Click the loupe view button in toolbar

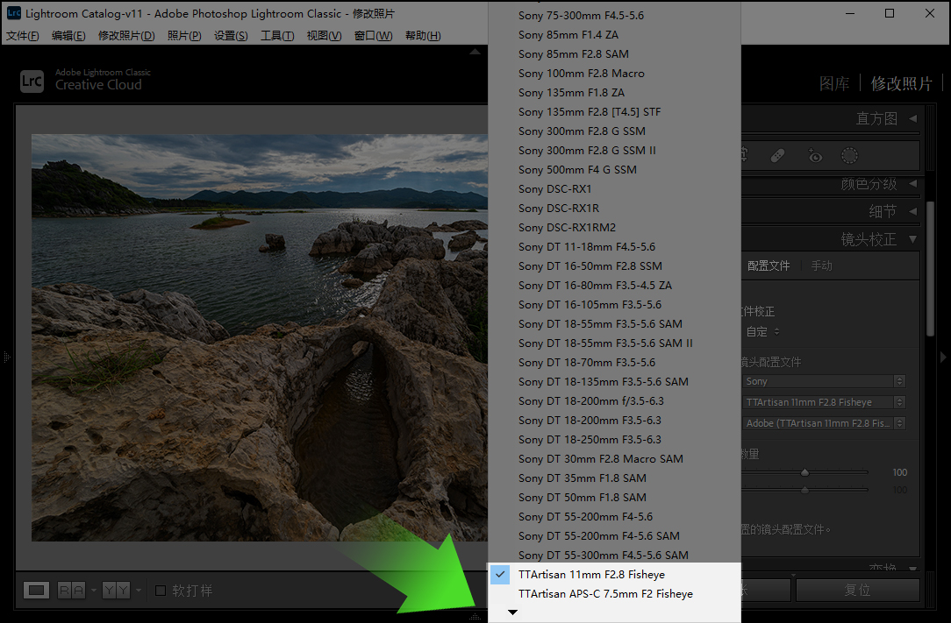(36, 591)
